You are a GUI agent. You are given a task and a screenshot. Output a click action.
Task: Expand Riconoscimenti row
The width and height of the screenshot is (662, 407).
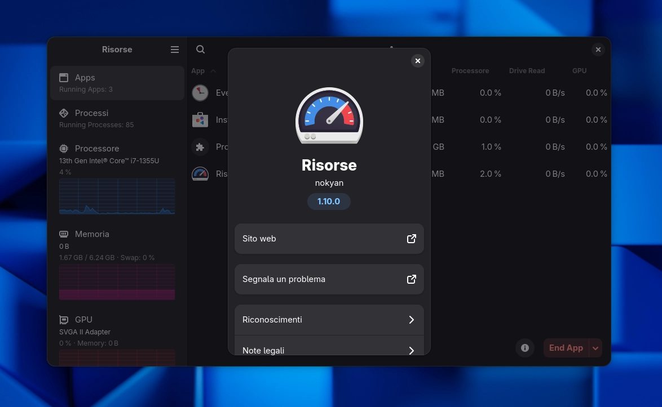[x=329, y=319]
